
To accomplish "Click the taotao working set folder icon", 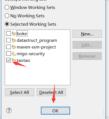I will [x=14, y=60].
